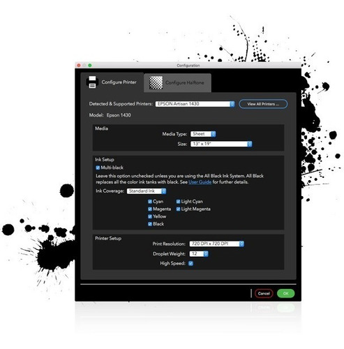This screenshot has height=349, width=344.
Task: Select the Configure Printer tab
Action: (112, 82)
